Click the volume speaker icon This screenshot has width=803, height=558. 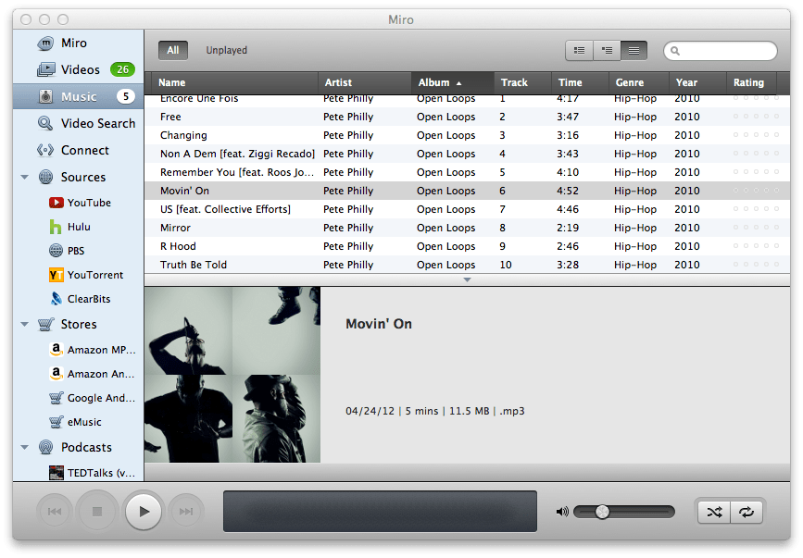(x=562, y=512)
